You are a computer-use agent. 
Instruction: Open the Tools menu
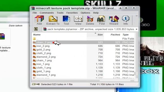pos(60,13)
